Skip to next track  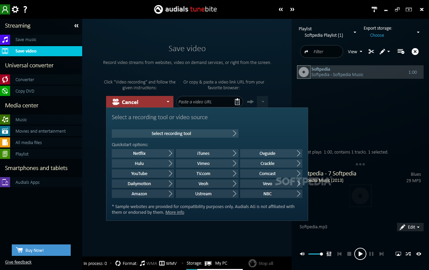point(382,254)
